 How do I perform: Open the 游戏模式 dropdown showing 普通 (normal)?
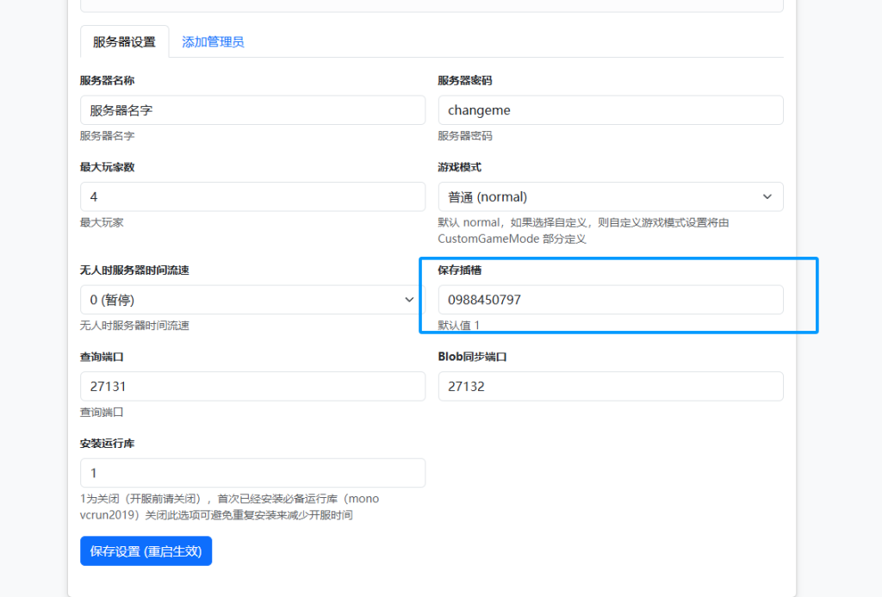point(610,196)
